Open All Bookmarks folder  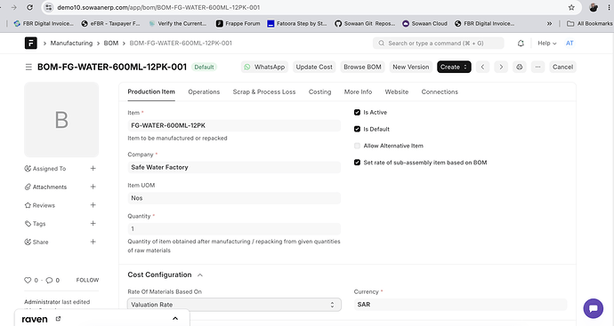tap(590, 24)
